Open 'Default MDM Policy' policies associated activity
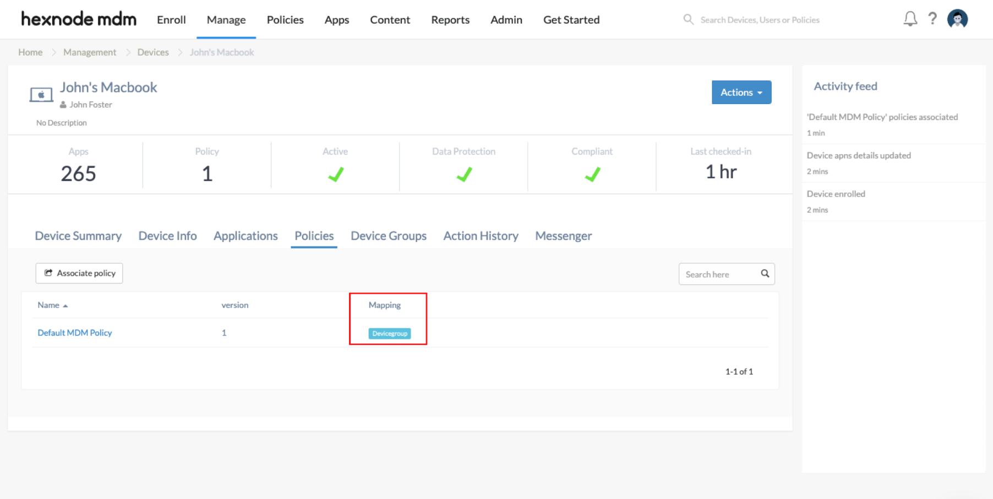993x499 pixels. pos(882,117)
